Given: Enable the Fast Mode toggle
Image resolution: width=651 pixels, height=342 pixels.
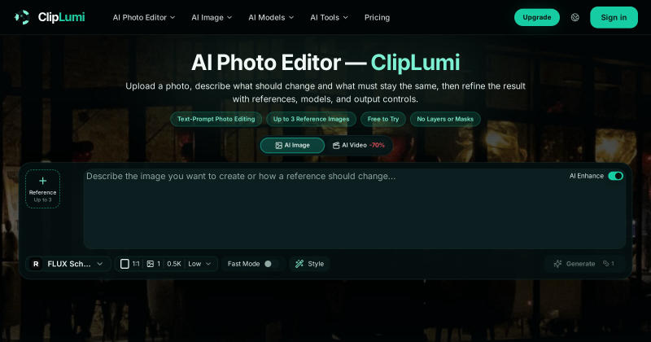Looking at the screenshot, I should point(272,264).
